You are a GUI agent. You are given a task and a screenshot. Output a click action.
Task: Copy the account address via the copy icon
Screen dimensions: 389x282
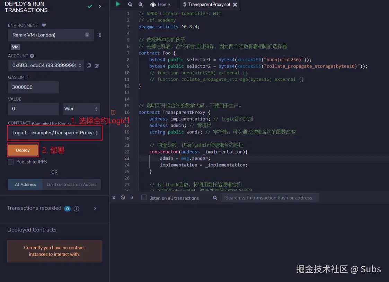pos(89,65)
